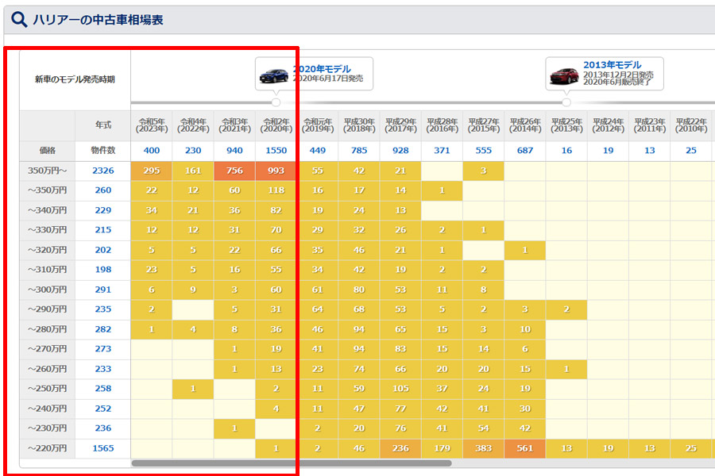Open the 785 total under 平成30年
This screenshot has width=715, height=476.
point(359,150)
